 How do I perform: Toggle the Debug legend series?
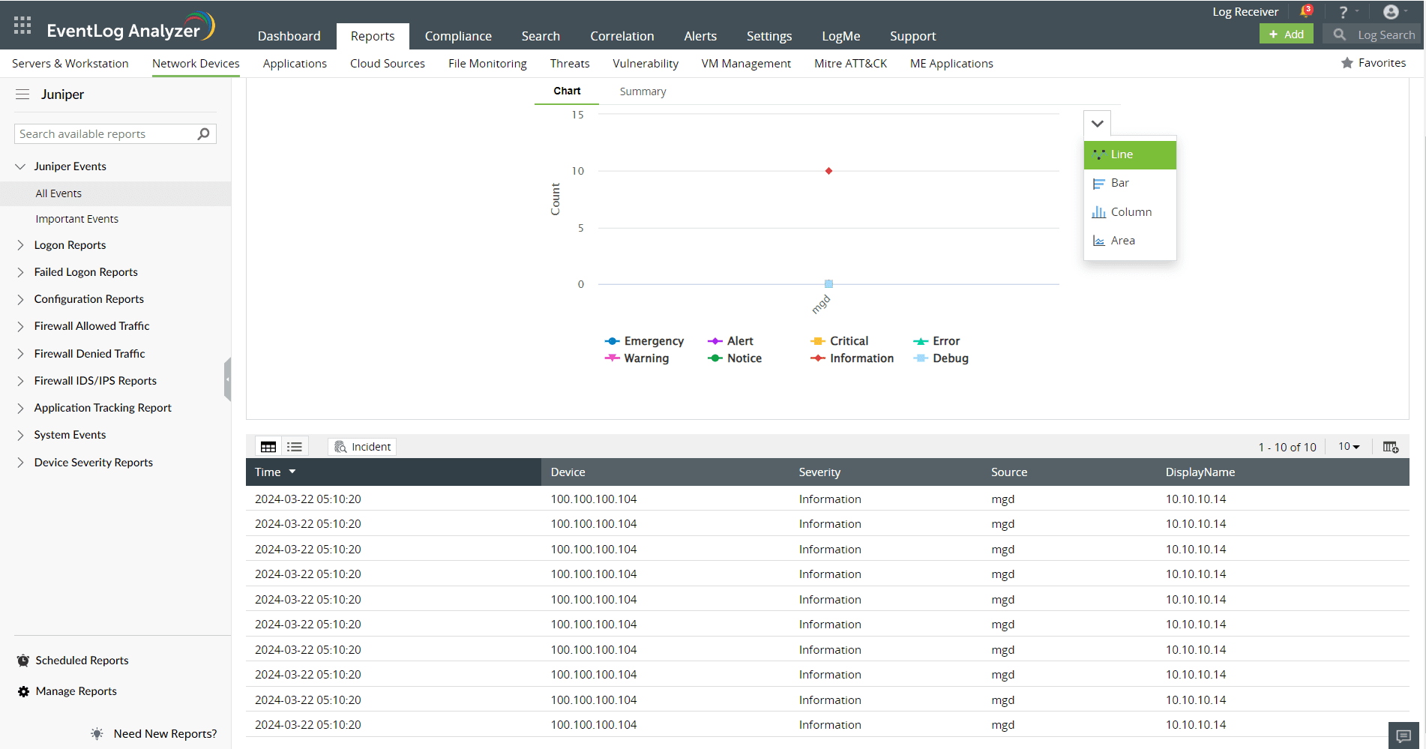coord(941,358)
